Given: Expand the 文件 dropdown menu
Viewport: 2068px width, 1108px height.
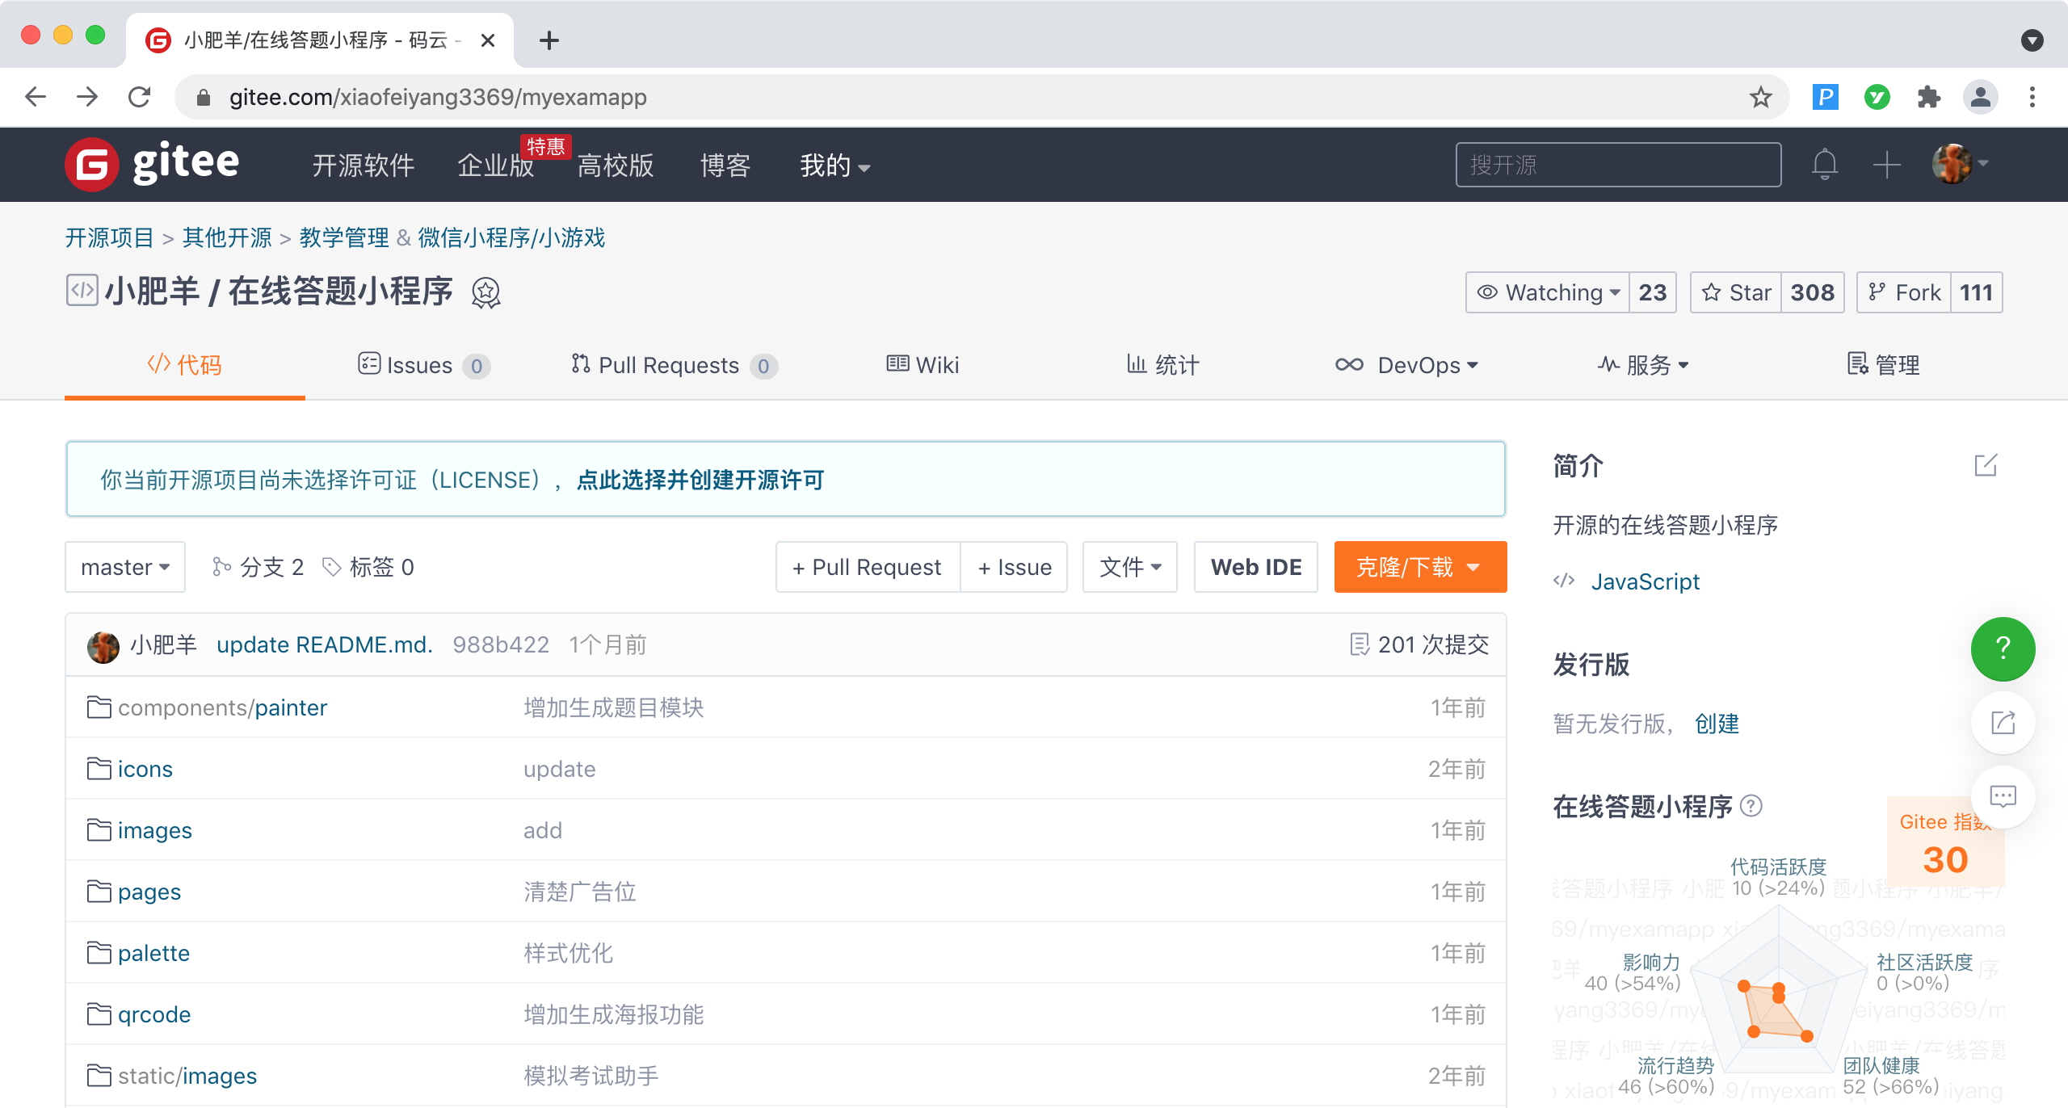Looking at the screenshot, I should pos(1129,567).
